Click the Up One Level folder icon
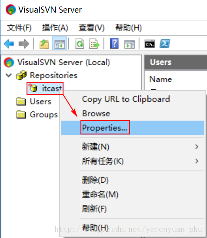Image resolution: width=207 pixels, height=238 pixels. pyautogui.click(x=44, y=44)
